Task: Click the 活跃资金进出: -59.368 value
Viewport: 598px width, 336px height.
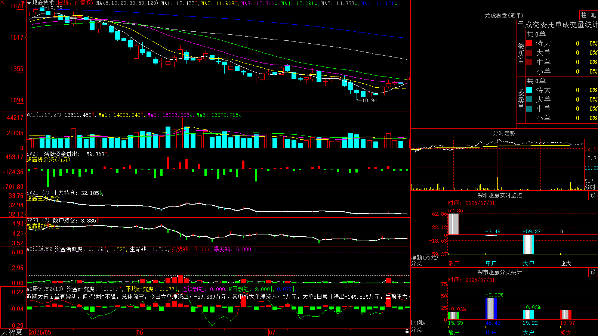Action: [x=74, y=154]
